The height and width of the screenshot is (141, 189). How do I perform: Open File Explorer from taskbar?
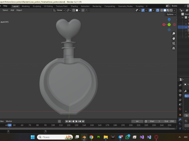[x=106, y=137]
